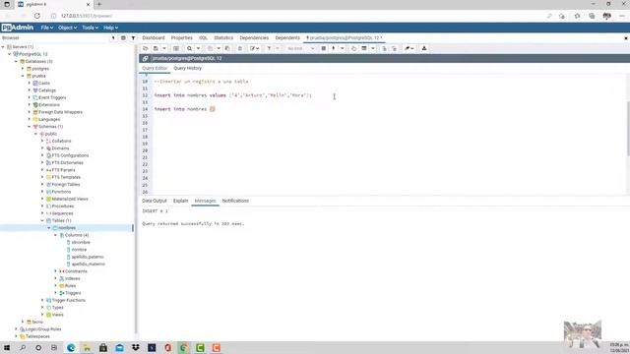
Task: Click the Commit transaction icon
Action: tap(384, 48)
